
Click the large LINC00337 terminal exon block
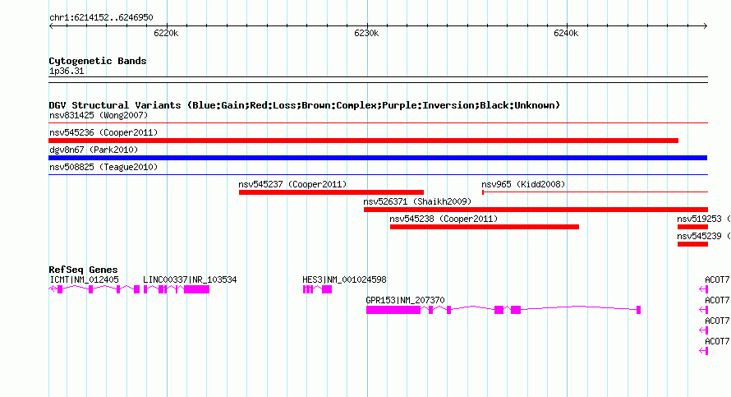[197, 289]
